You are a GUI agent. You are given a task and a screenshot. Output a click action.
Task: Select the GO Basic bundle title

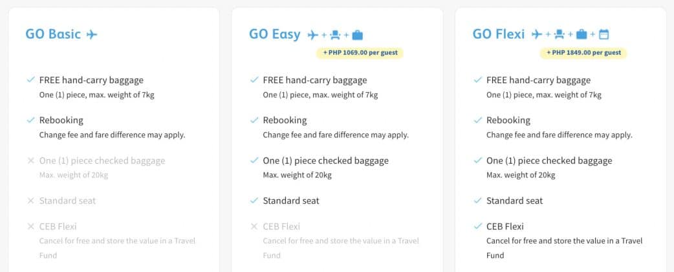click(53, 34)
